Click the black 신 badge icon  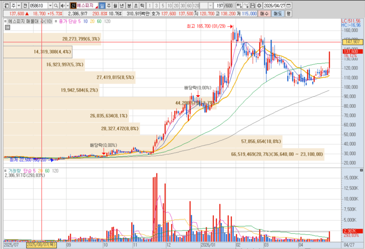(x=73, y=6)
